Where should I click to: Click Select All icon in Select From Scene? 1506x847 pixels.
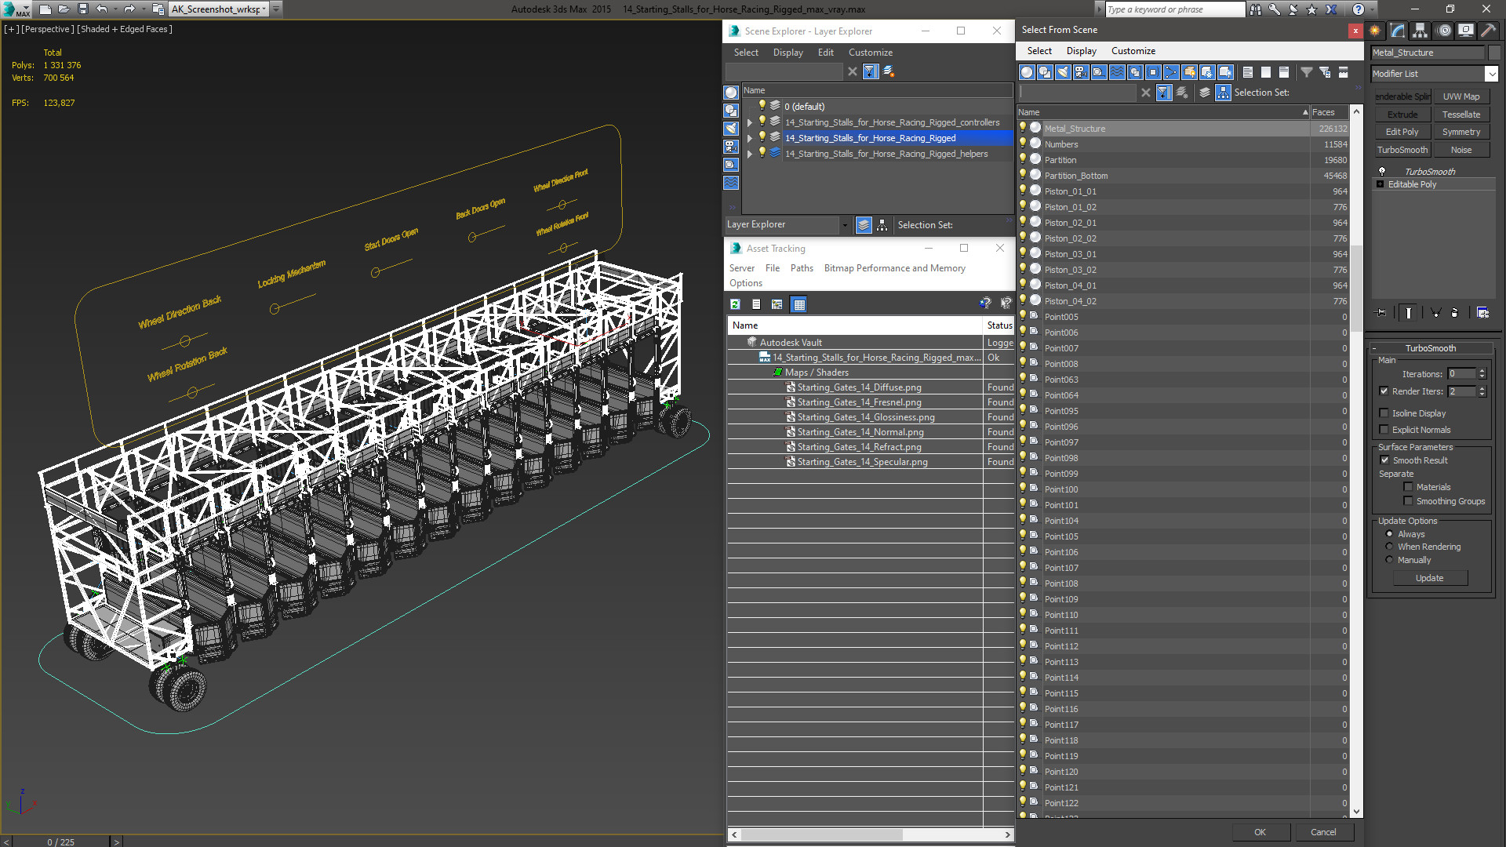(1248, 72)
